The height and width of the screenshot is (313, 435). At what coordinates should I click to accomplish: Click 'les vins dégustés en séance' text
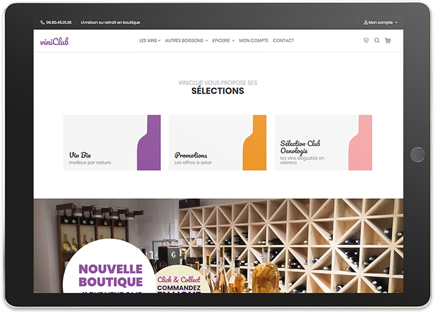[302, 161]
